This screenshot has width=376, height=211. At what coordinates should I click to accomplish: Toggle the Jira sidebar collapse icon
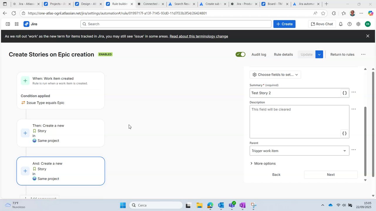point(8,24)
